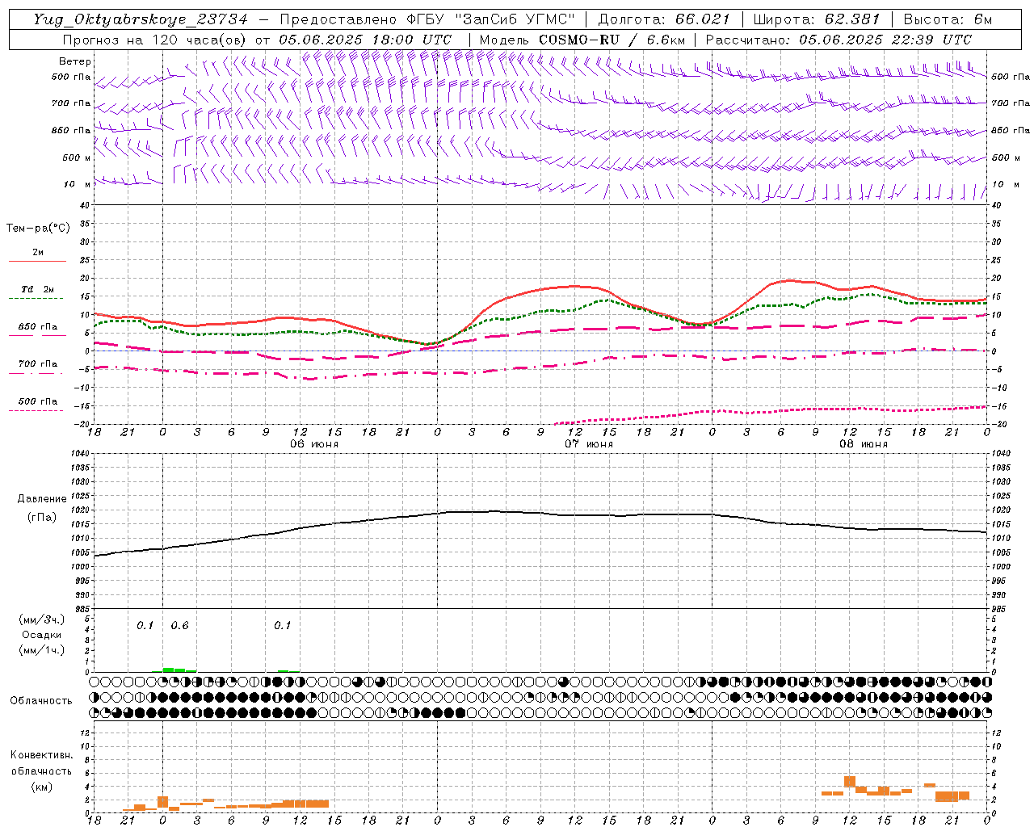This screenshot has height=827, width=1034.
Task: Click the 0.6 precipitation amount value
Action: pyautogui.click(x=179, y=626)
